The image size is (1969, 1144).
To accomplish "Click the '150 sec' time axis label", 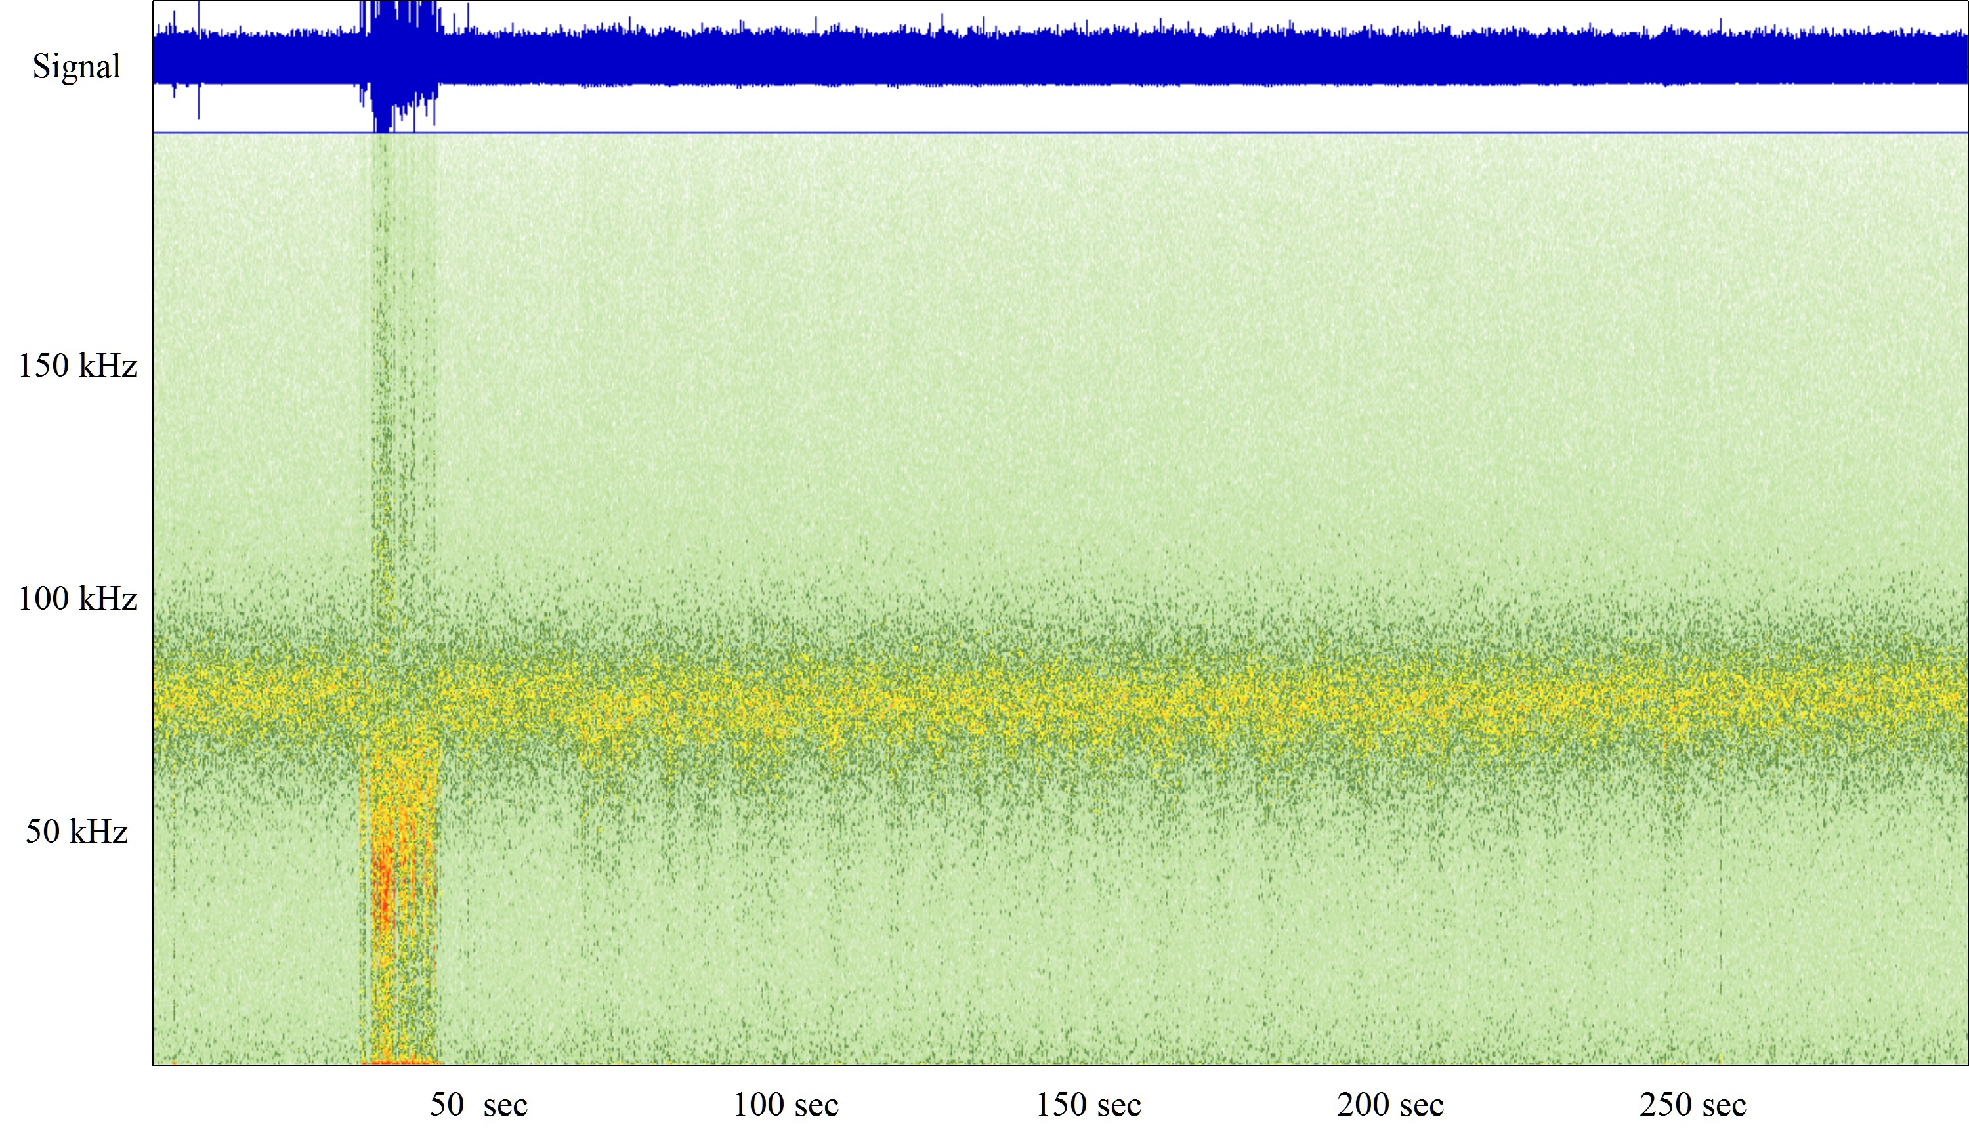I will click(1088, 1105).
